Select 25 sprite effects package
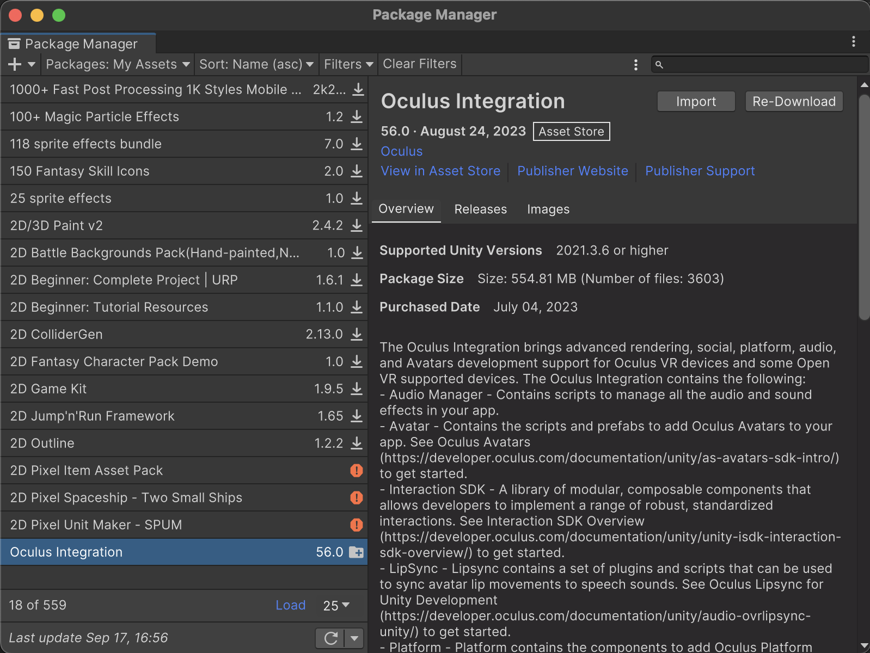This screenshot has height=653, width=870. pyautogui.click(x=184, y=198)
